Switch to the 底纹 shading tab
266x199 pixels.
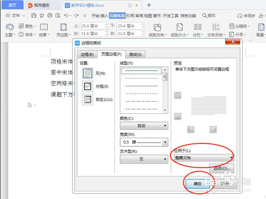[135, 54]
